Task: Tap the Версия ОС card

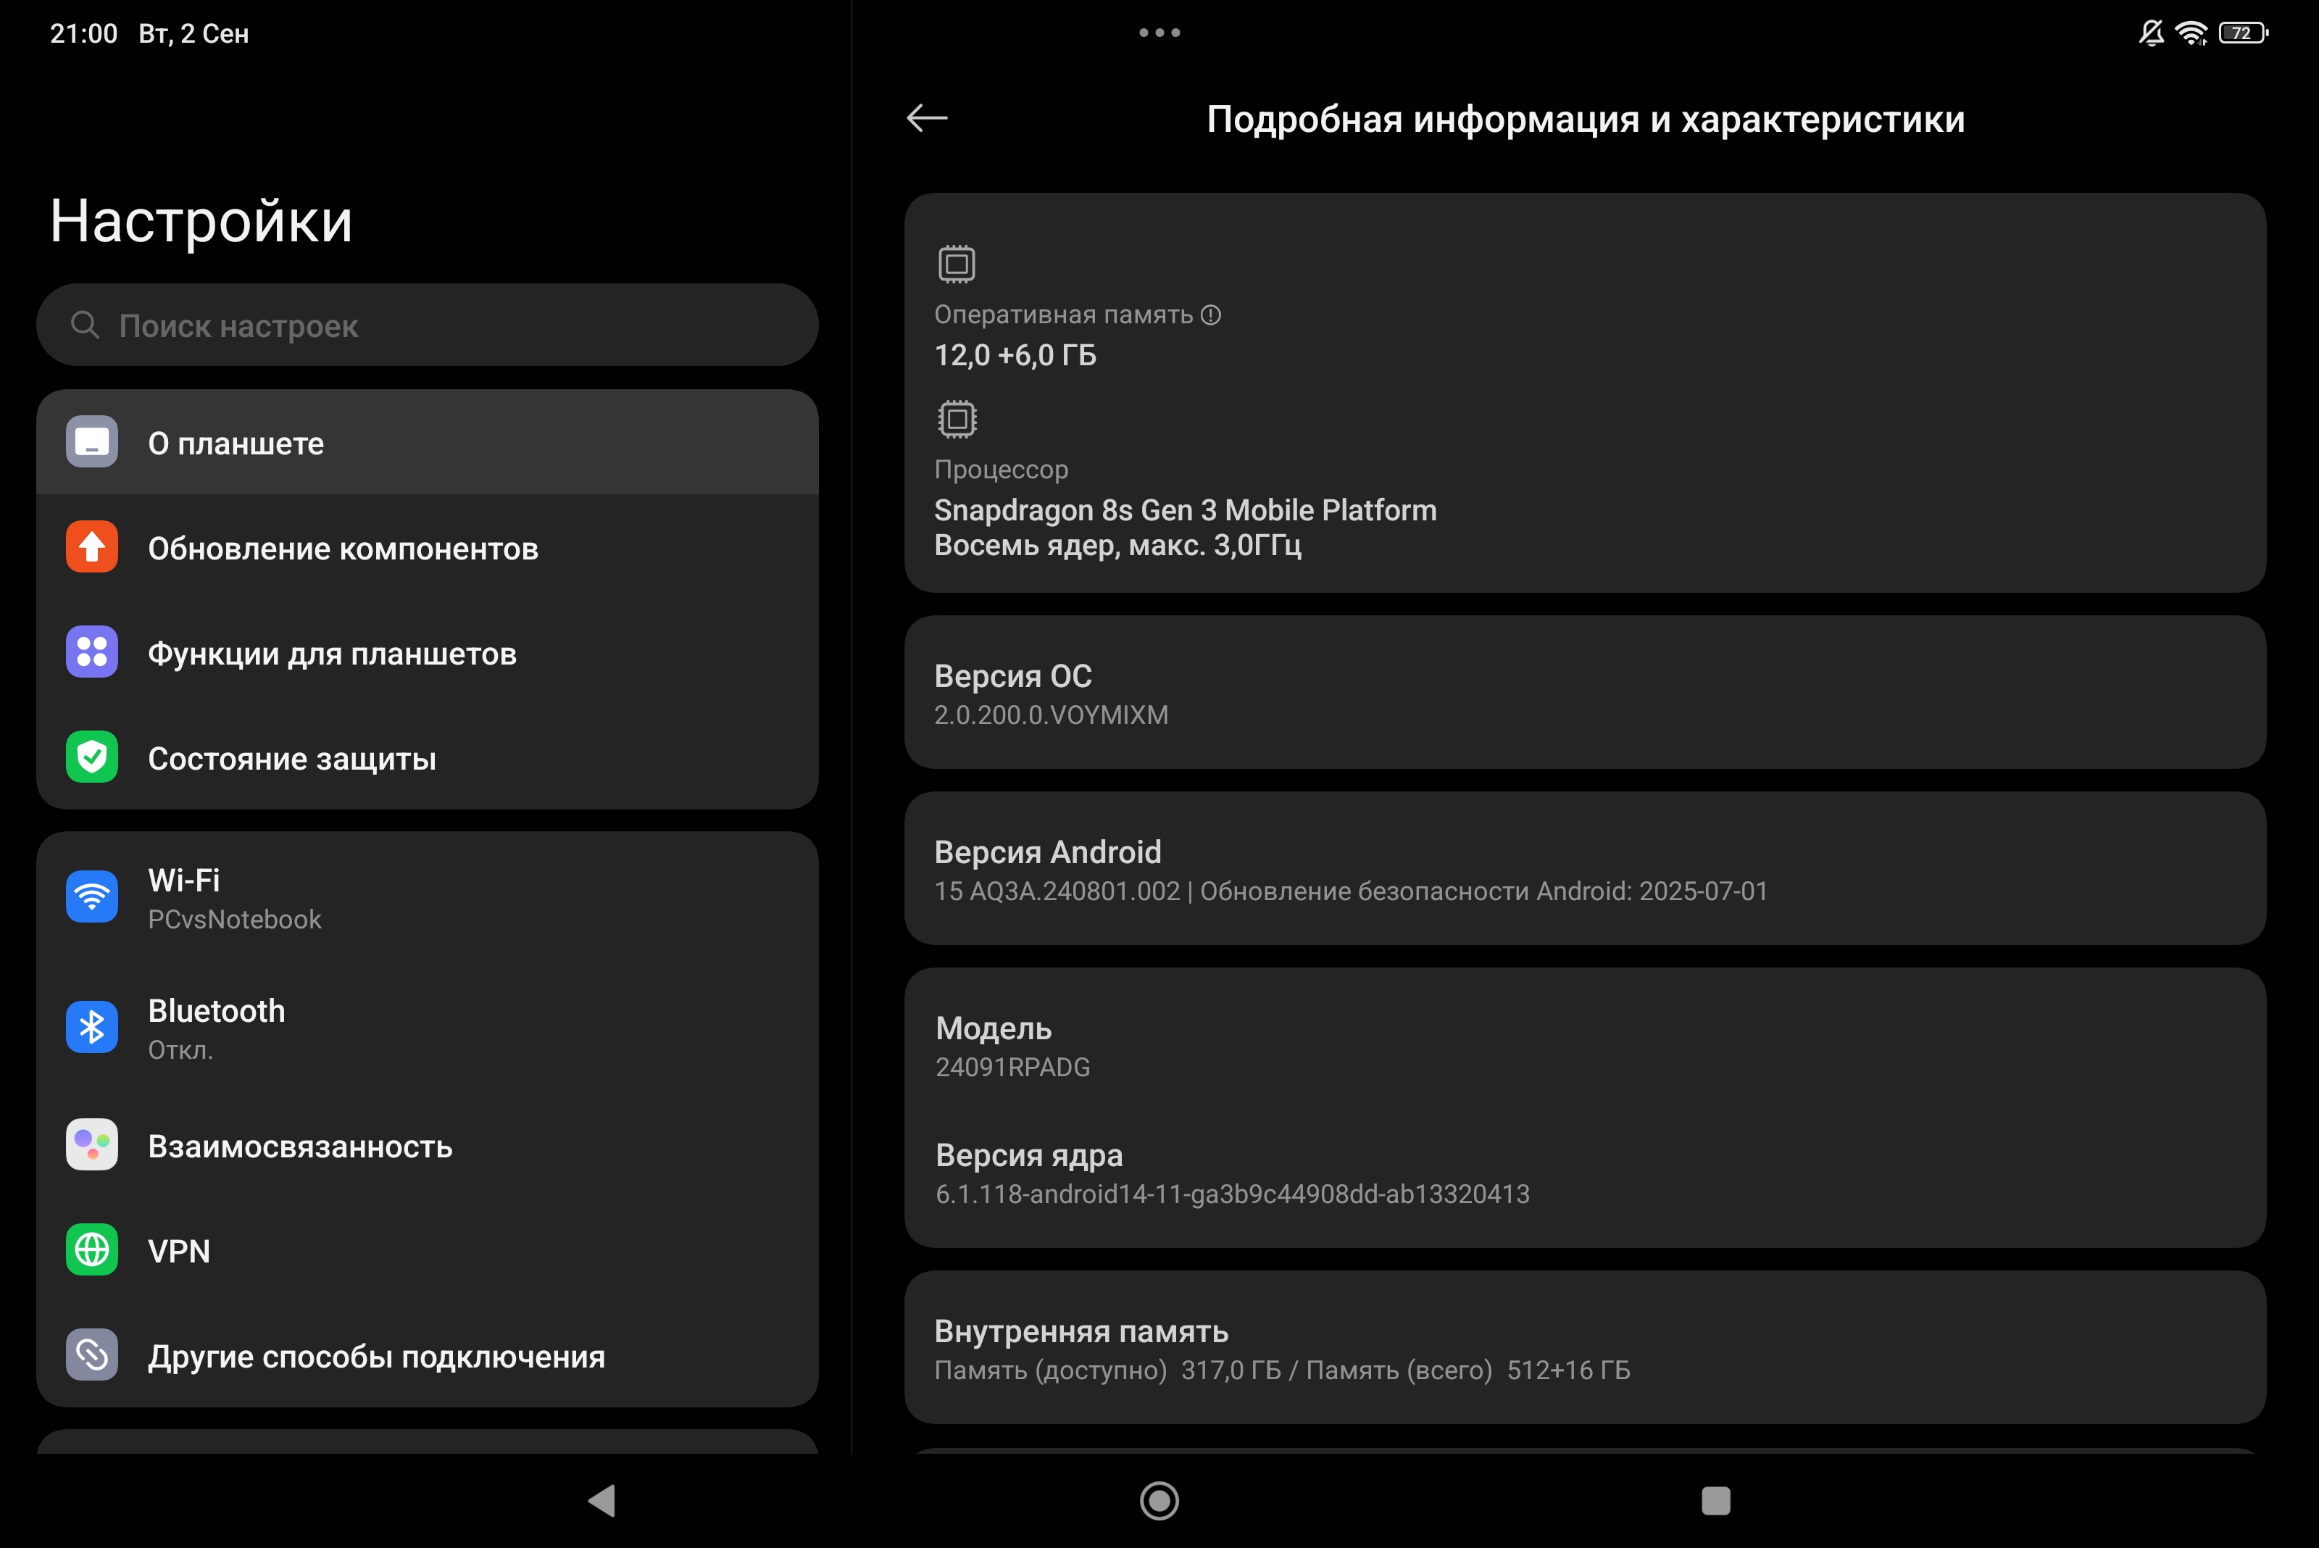Action: click(x=1583, y=693)
